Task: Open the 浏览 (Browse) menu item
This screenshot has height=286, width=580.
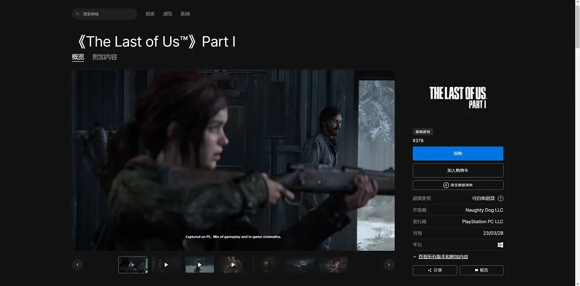Action: [168, 14]
